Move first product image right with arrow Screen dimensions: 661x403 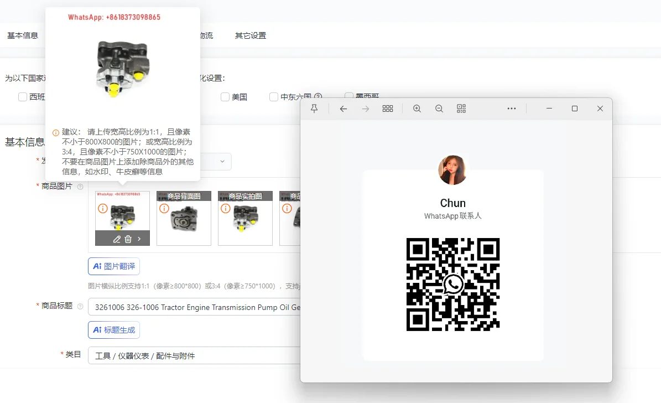139,239
